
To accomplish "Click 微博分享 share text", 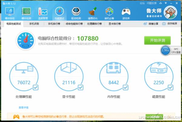I will click(x=153, y=24).
